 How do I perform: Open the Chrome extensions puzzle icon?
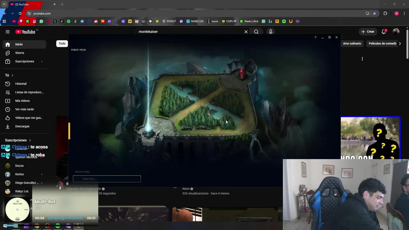click(385, 13)
